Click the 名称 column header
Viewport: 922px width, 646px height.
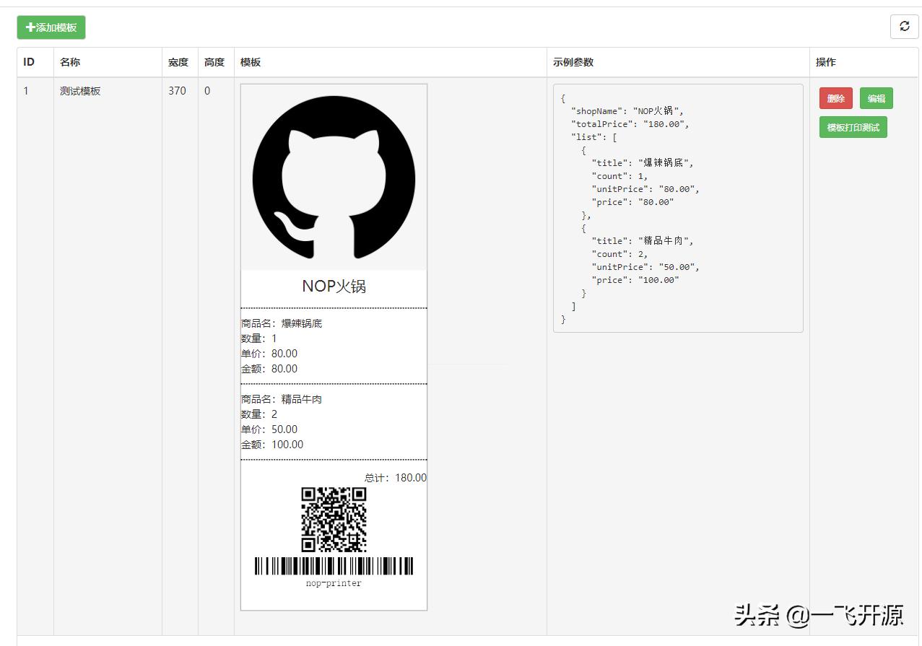(69, 62)
